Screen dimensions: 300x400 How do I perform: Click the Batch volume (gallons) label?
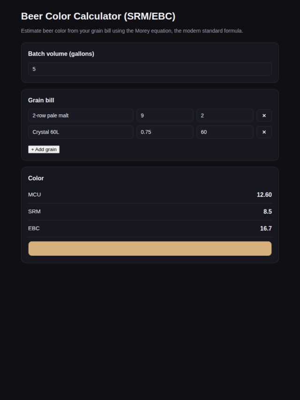tap(61, 54)
